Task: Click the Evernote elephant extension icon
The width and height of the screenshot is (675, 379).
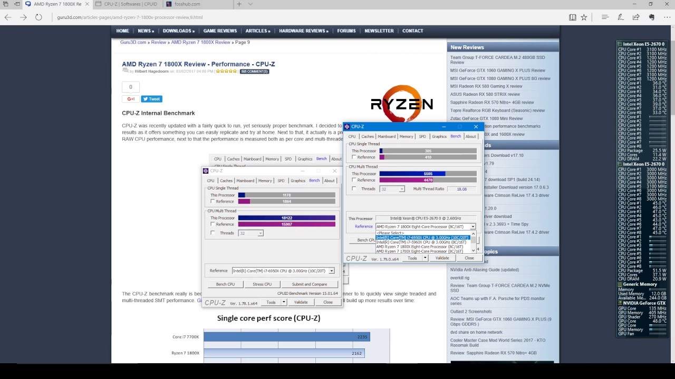Action: [x=652, y=17]
